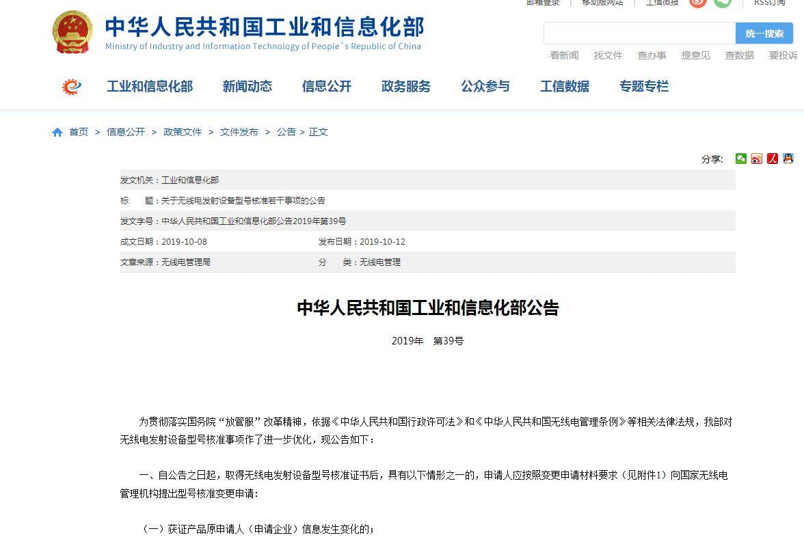The height and width of the screenshot is (546, 804).
Task: Click inside the search text field
Action: click(x=639, y=33)
